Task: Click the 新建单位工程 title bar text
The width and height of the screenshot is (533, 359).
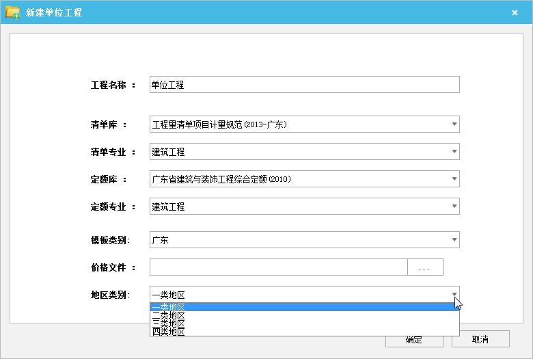Action: (x=54, y=12)
